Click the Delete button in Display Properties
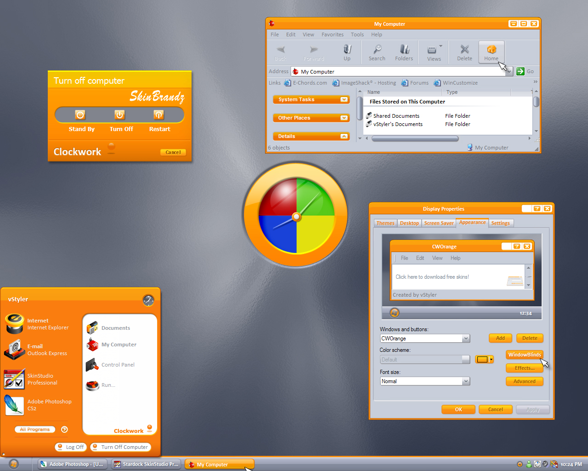 pos(530,338)
